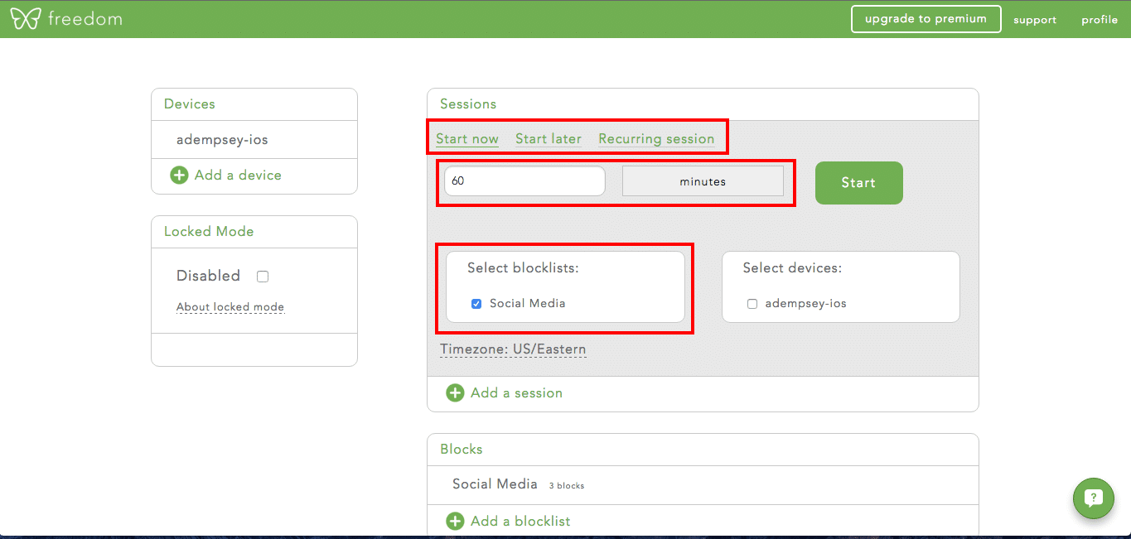1131x539 pixels.
Task: Click the Freedom butterfly logo
Action: tap(25, 18)
